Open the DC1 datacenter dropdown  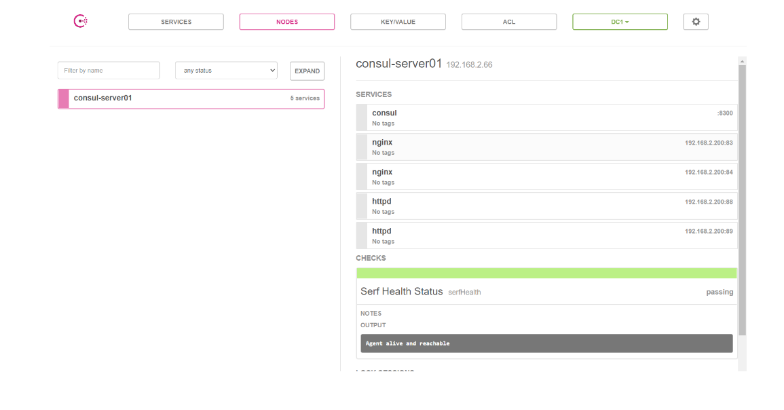620,22
